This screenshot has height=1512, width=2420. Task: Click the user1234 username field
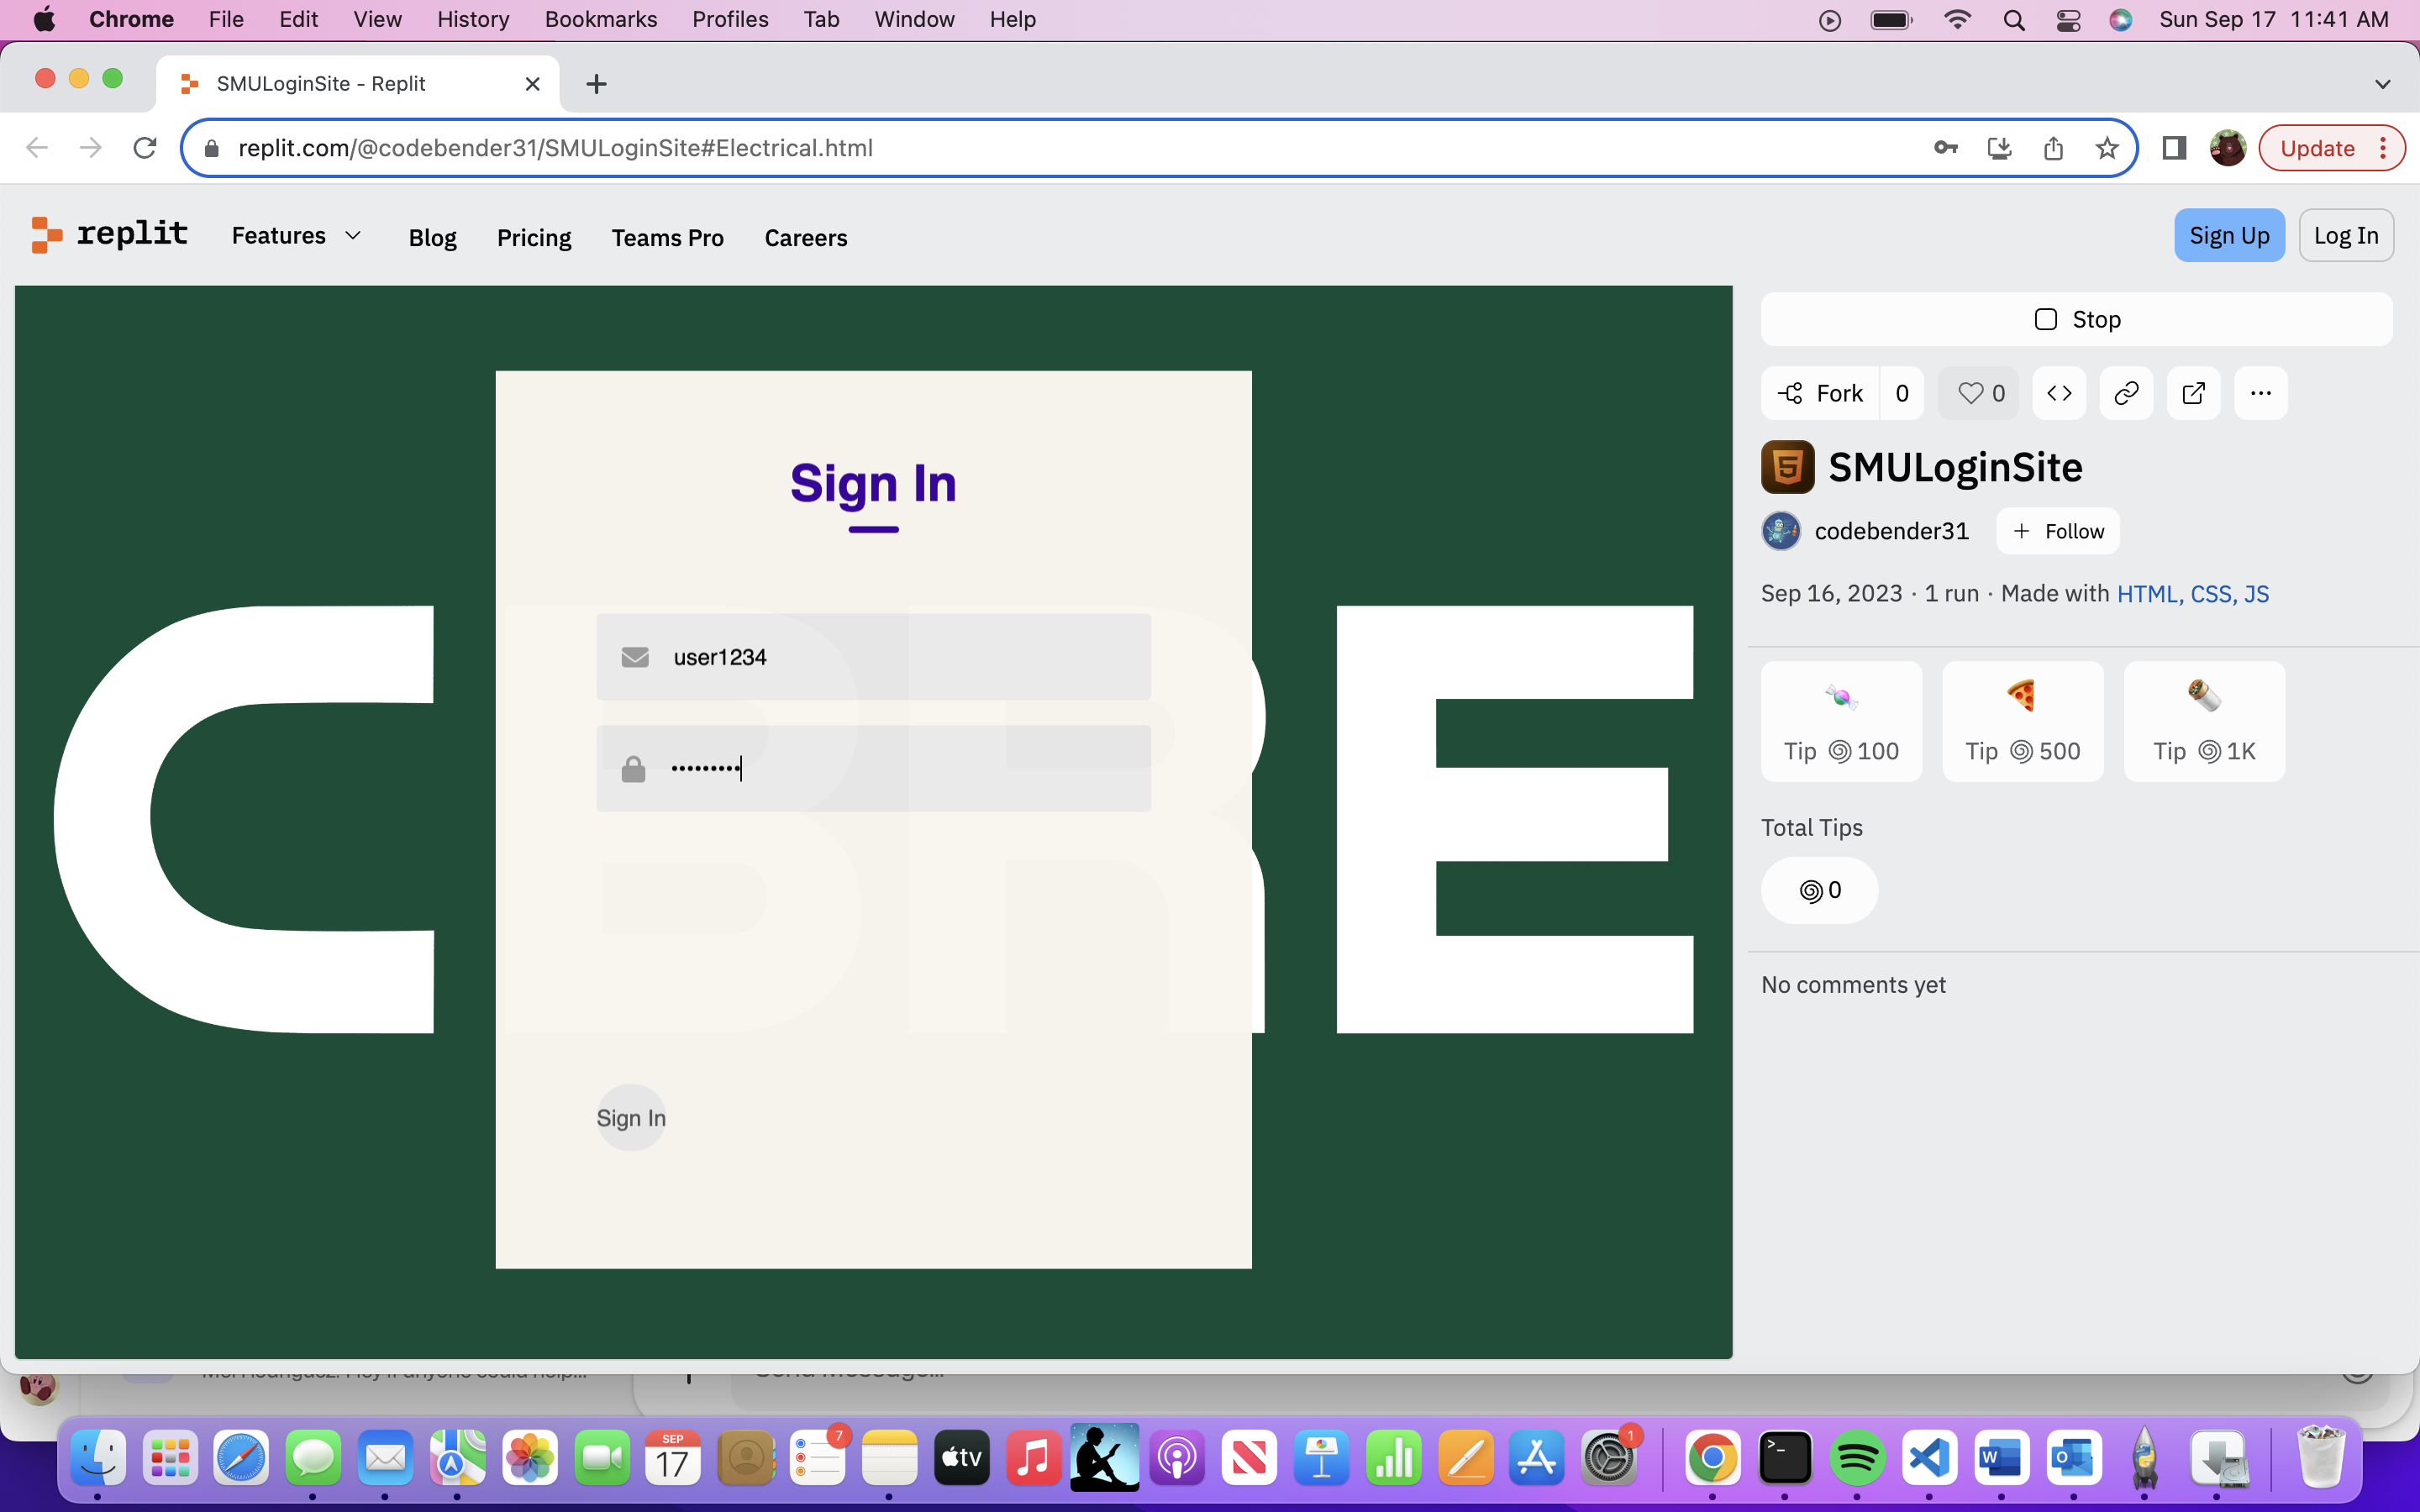point(873,657)
